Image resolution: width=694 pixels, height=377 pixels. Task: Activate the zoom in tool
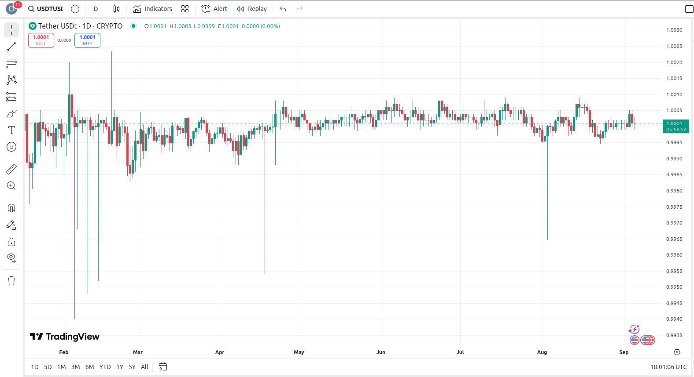click(11, 185)
